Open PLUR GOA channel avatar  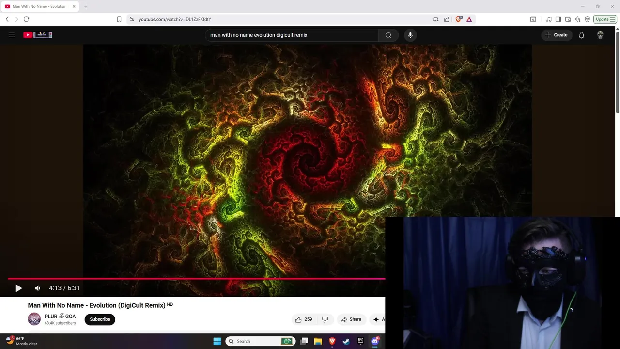click(34, 319)
